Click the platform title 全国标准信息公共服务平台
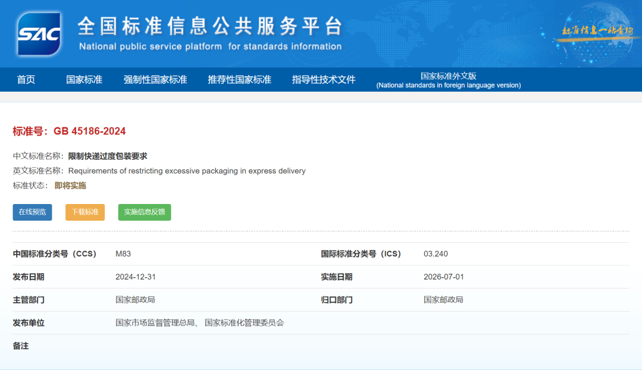 click(210, 26)
